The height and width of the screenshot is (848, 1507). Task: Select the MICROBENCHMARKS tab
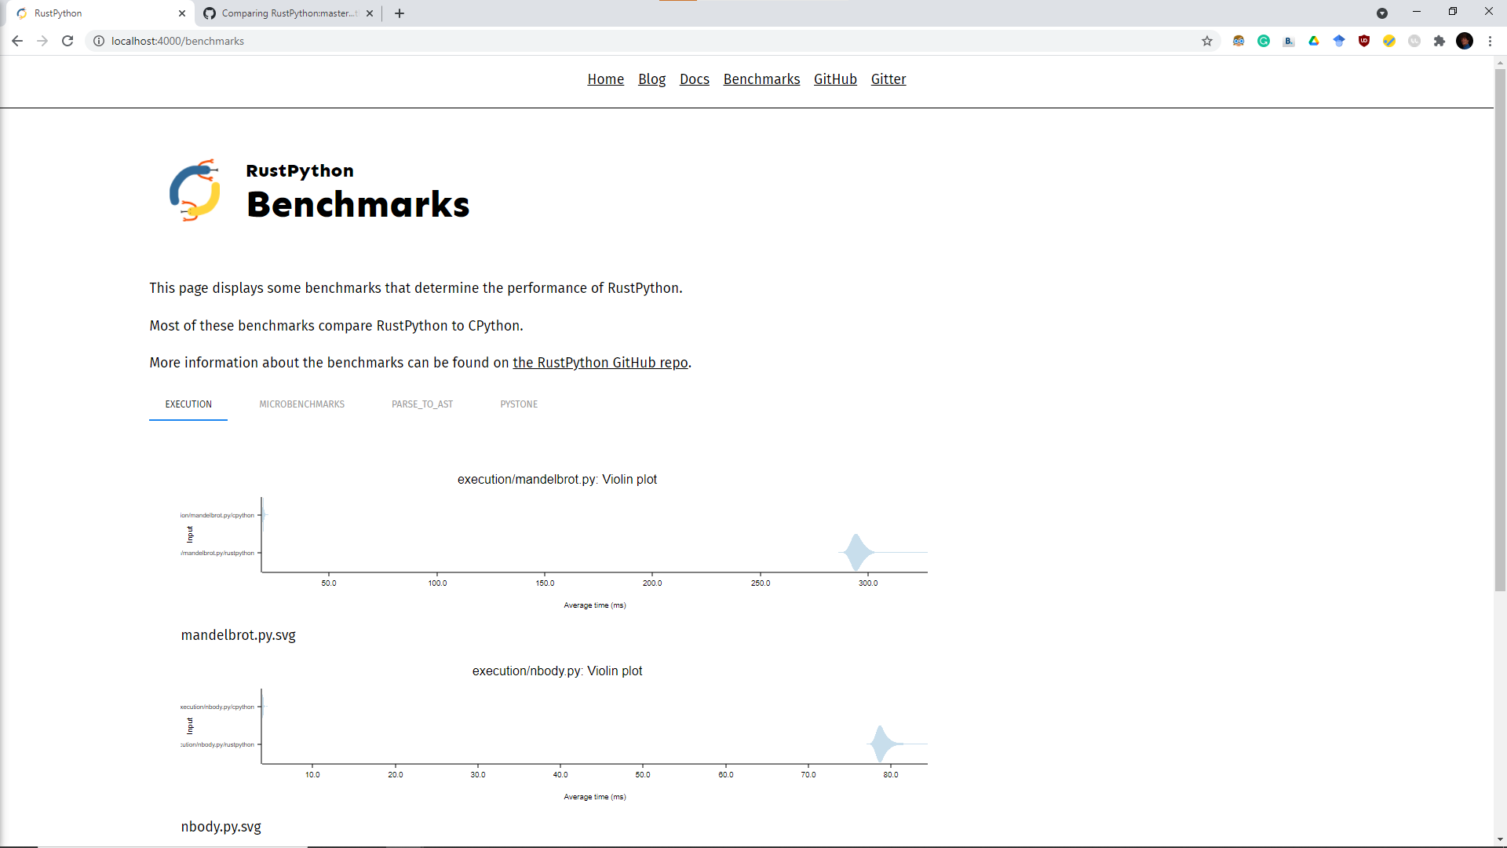point(302,404)
